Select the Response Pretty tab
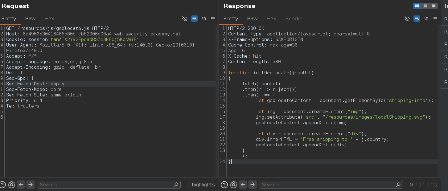Image resolution: width=448 pixels, height=191 pixels. click(231, 18)
